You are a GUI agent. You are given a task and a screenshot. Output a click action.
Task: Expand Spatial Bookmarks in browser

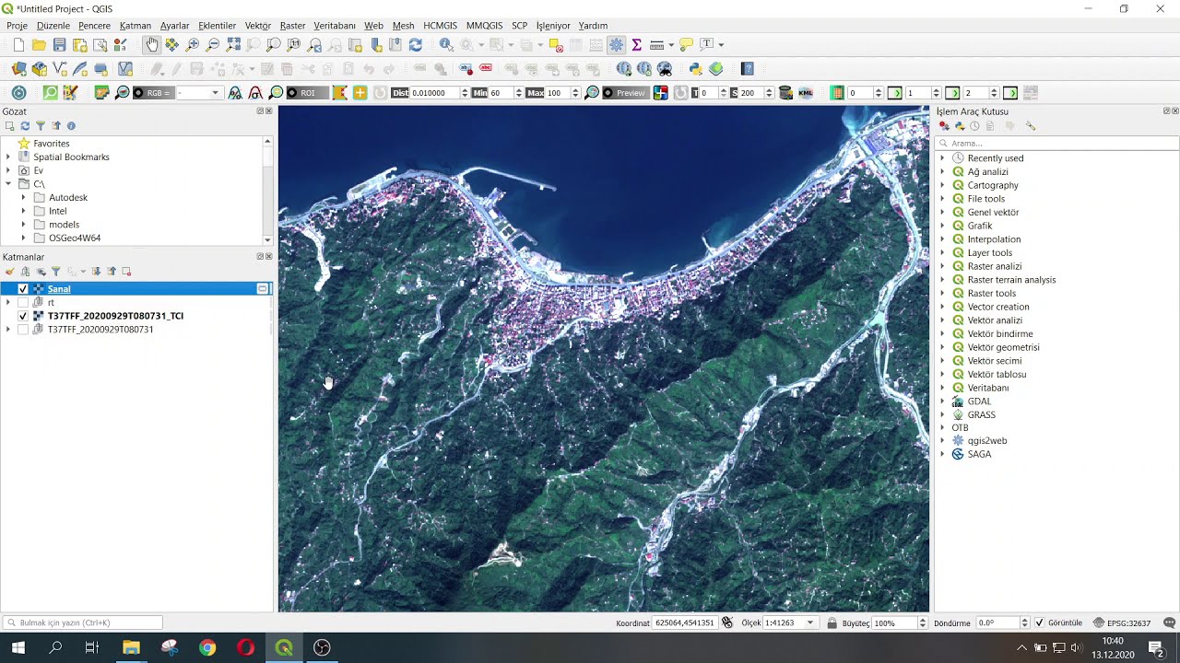[8, 157]
